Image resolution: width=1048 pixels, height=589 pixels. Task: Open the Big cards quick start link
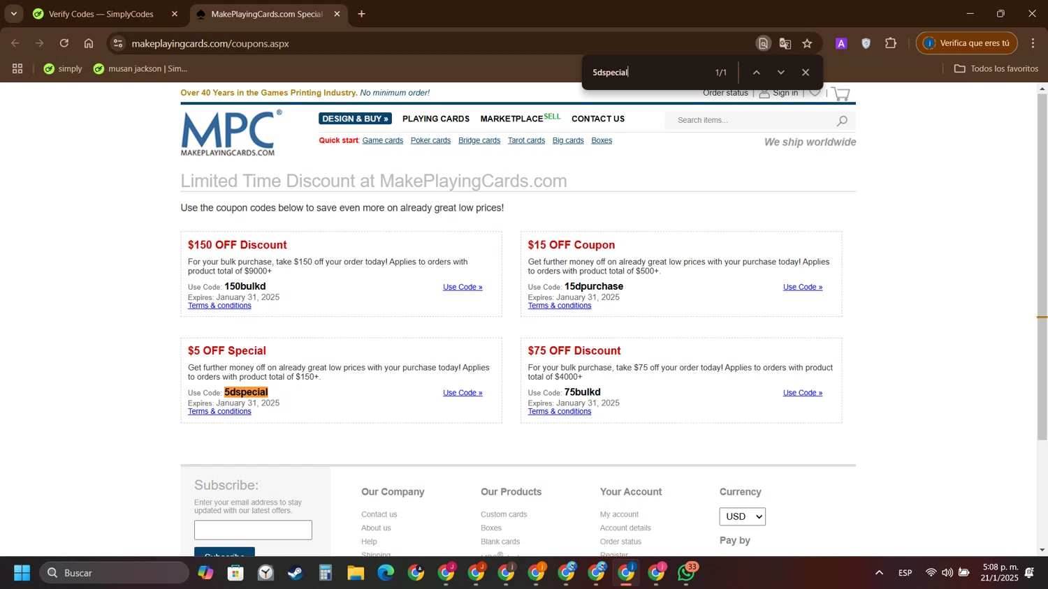pos(568,140)
